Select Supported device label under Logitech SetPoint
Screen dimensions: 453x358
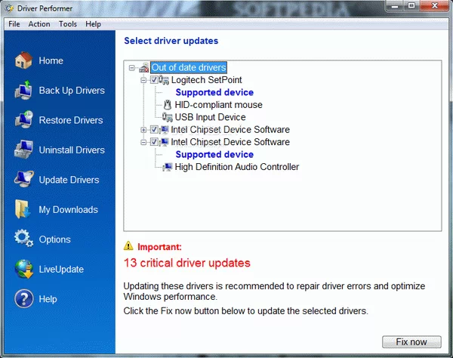click(x=214, y=92)
